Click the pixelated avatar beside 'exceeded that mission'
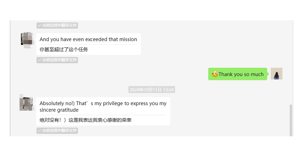The width and height of the screenshot is (307, 159). pyautogui.click(x=27, y=40)
